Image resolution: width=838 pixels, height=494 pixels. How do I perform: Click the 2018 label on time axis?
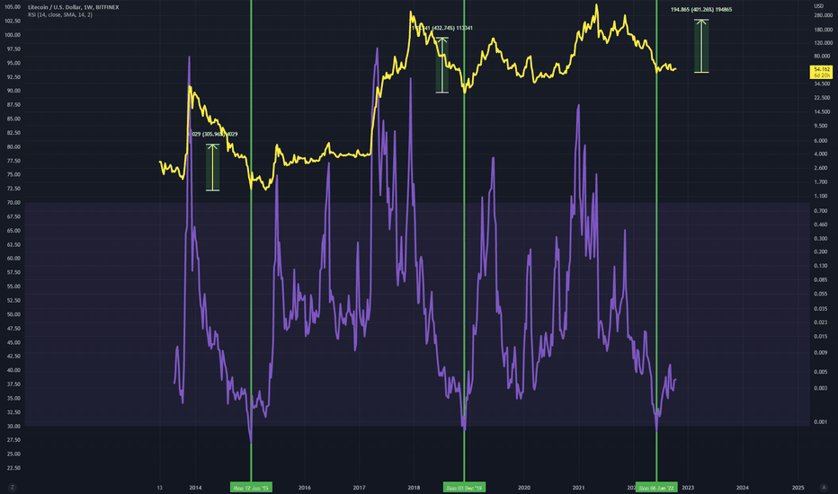[x=414, y=488]
